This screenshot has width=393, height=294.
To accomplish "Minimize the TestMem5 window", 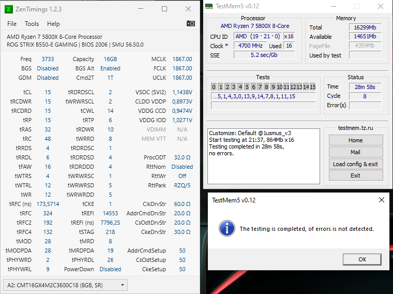I will [334, 6].
